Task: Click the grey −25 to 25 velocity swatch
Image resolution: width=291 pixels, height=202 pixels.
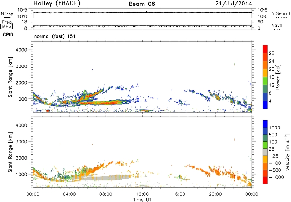Action: point(265,152)
